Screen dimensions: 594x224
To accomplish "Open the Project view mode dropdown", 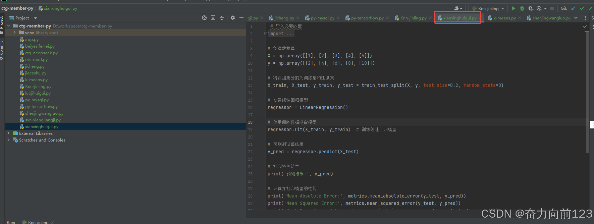I will (x=36, y=18).
